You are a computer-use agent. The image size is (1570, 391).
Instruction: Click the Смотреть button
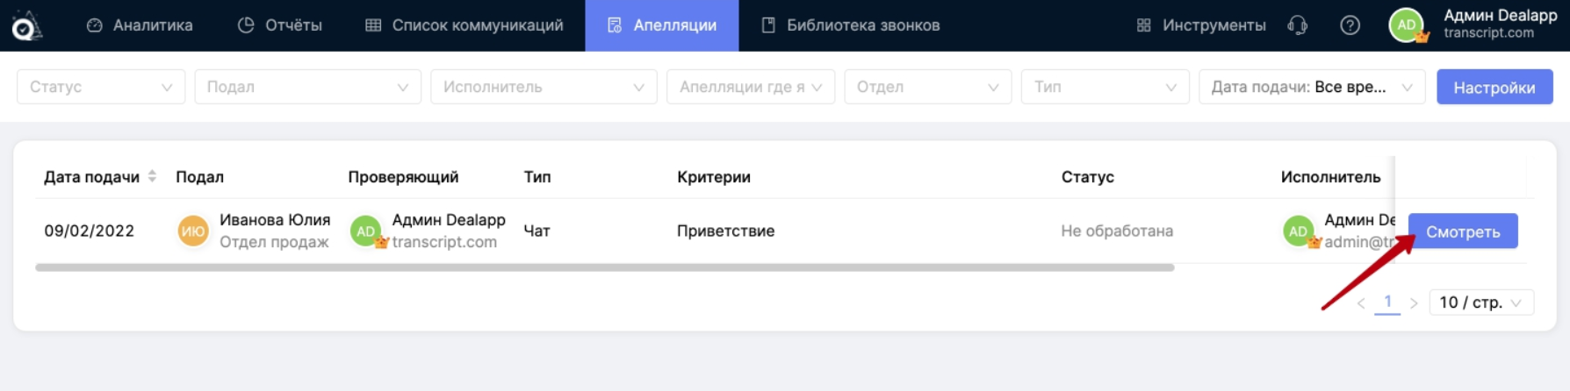(x=1462, y=231)
